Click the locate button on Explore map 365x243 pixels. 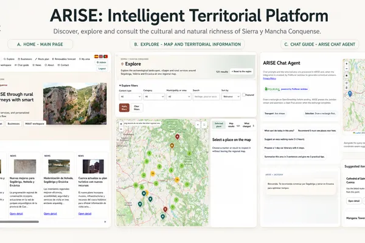tap(198, 125)
